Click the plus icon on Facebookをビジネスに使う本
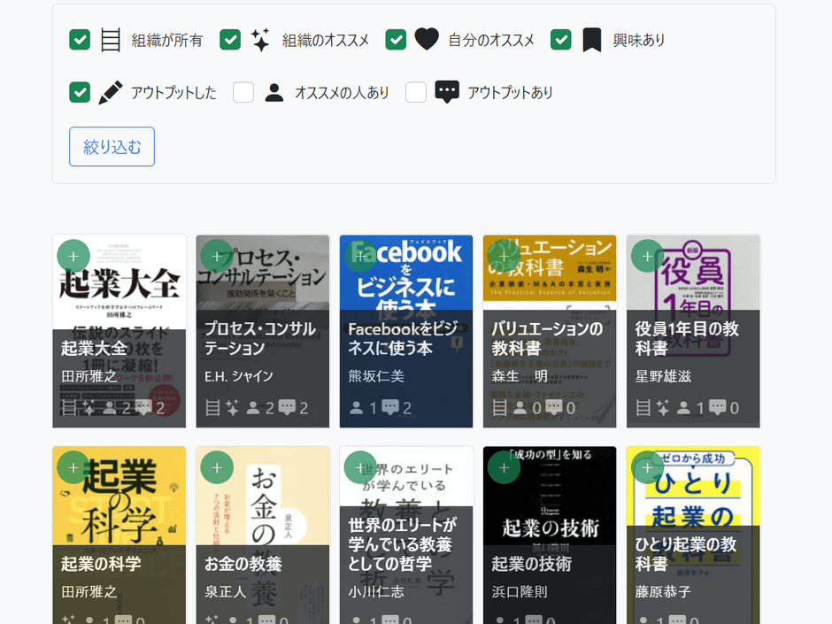This screenshot has height=624, width=832. click(x=360, y=255)
